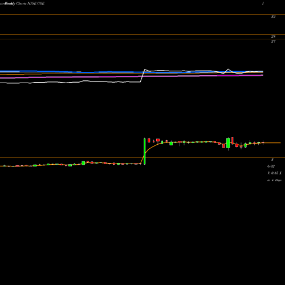Click the price axis label '27'

[273, 41]
